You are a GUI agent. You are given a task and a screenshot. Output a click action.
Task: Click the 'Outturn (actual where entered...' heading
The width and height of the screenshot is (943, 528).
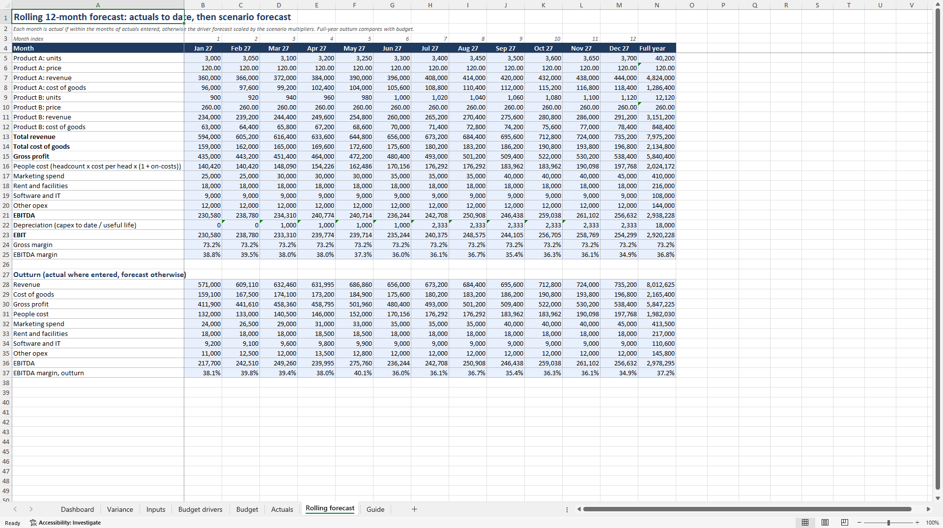coord(98,275)
